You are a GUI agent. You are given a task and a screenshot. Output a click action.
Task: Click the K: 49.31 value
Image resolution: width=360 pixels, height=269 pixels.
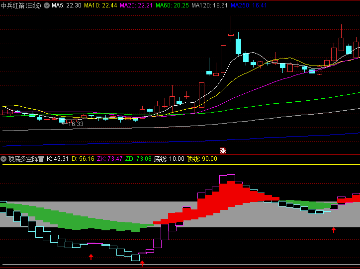57,159
